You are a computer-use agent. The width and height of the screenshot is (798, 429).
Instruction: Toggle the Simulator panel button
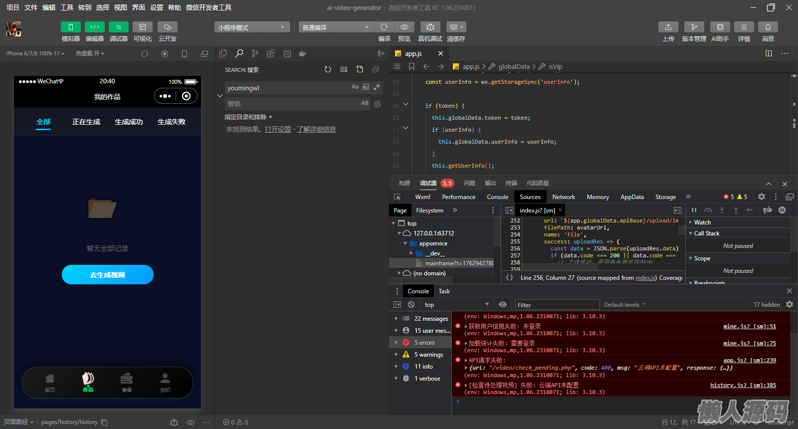tap(71, 27)
